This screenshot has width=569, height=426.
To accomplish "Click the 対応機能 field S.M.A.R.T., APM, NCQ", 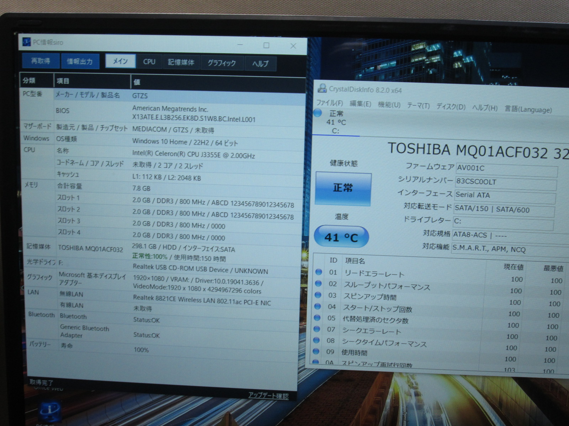I will [510, 250].
